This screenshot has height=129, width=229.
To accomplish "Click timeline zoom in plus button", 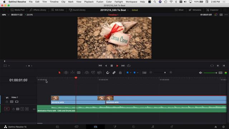I will coord(171,72).
